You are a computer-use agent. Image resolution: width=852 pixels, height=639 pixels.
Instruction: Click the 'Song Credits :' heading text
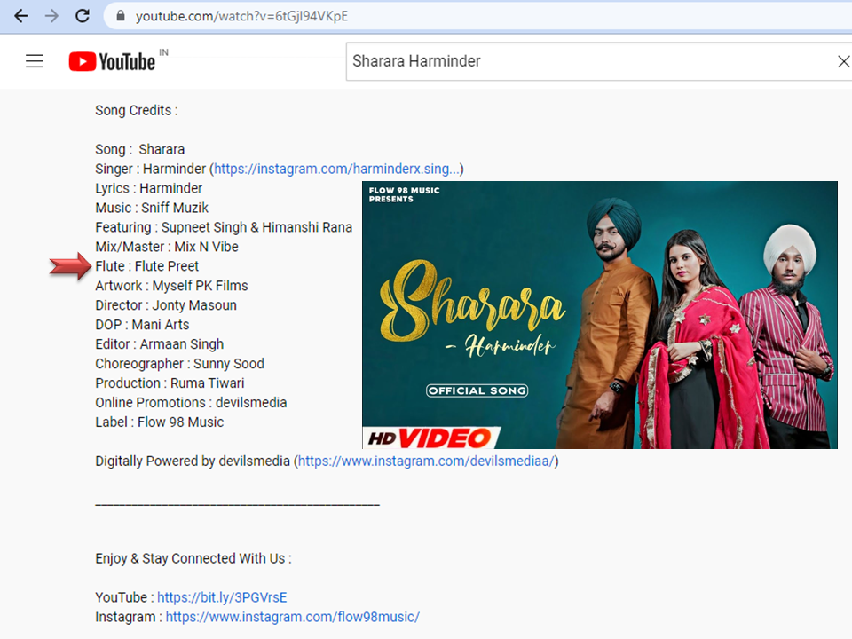tap(137, 111)
